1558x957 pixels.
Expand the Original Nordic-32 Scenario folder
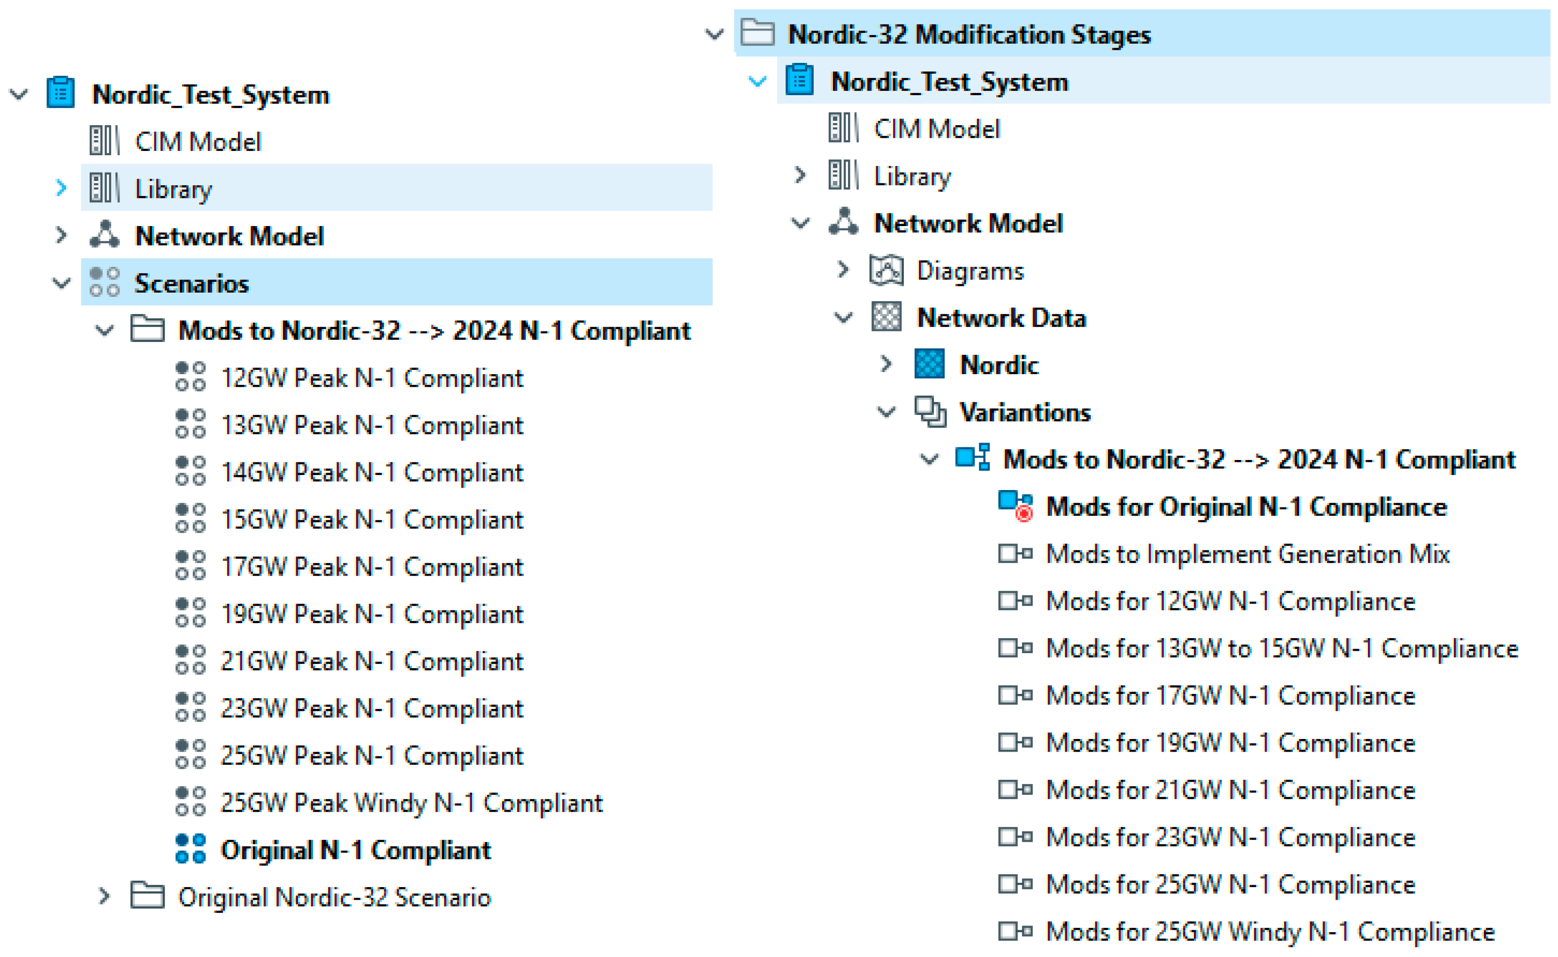pyautogui.click(x=105, y=896)
